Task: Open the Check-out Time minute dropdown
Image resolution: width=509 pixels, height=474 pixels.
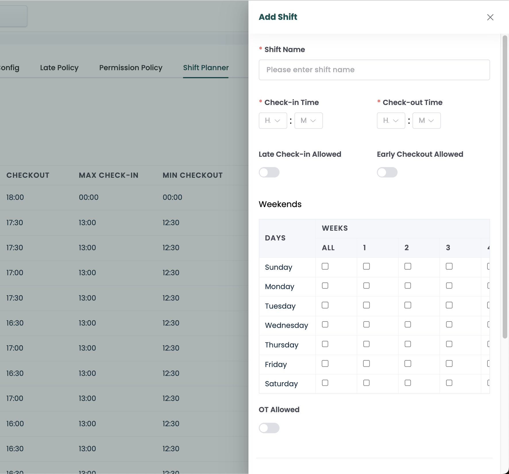Action: (426, 121)
